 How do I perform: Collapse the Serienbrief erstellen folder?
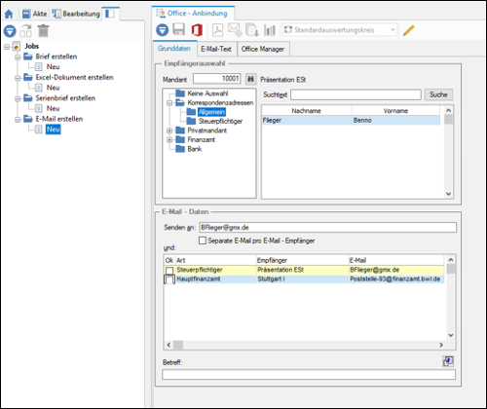(x=18, y=99)
